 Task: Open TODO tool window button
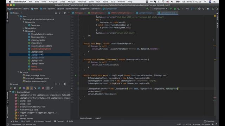26,121
